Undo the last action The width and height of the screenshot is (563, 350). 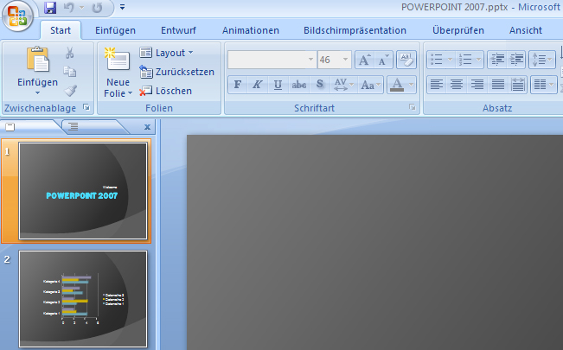(69, 8)
